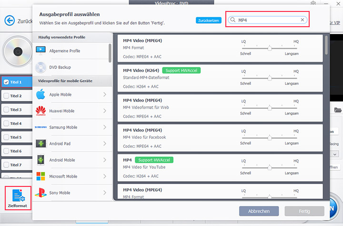The height and width of the screenshot is (226, 343).
Task: Expand Sony Mobile with its chevron
Action: (x=105, y=193)
